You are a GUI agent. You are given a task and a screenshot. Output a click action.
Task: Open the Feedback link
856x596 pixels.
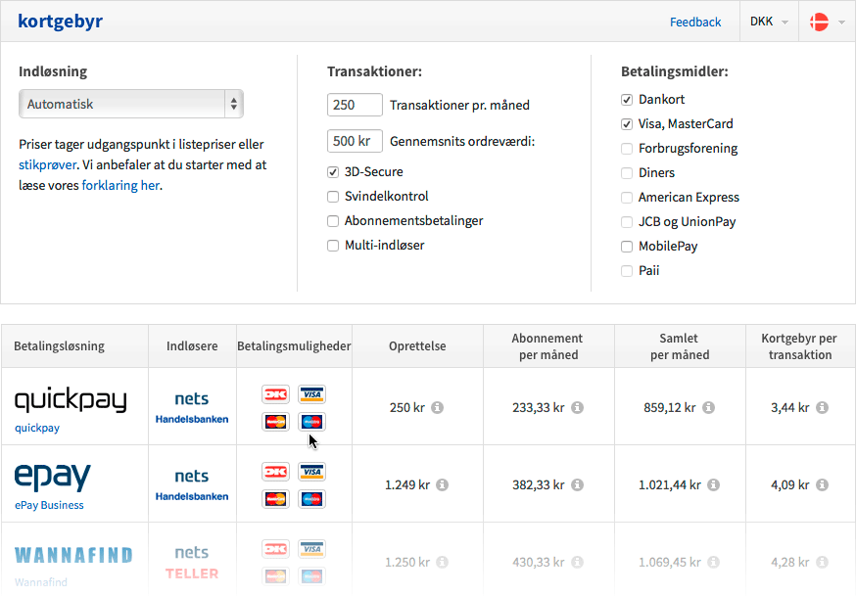pos(695,22)
